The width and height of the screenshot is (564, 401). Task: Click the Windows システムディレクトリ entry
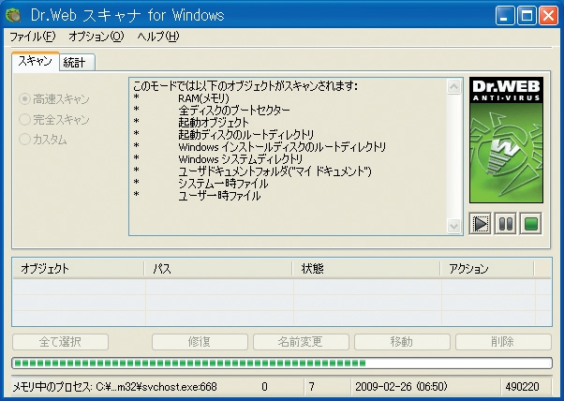241,159
